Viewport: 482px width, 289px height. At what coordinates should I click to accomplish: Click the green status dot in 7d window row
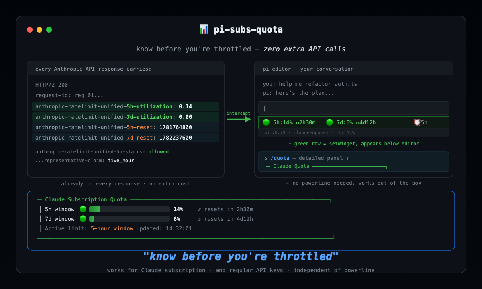83,219
